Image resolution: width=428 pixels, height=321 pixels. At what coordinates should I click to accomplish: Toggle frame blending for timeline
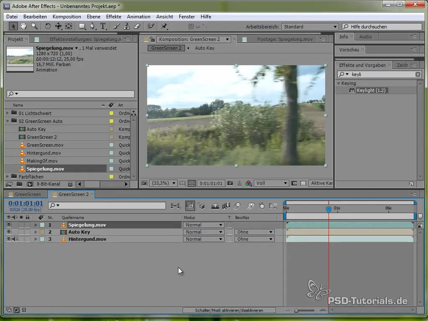(226, 206)
